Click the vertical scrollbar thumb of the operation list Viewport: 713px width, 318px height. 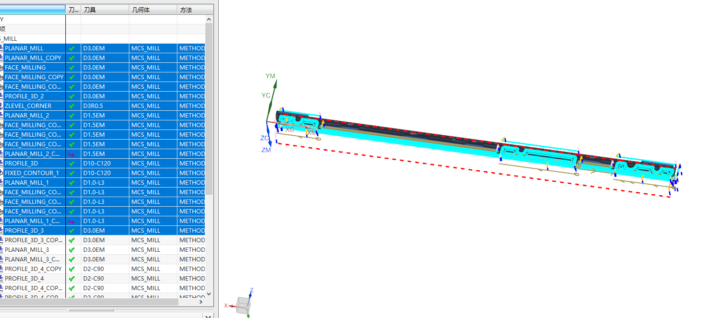point(209,108)
